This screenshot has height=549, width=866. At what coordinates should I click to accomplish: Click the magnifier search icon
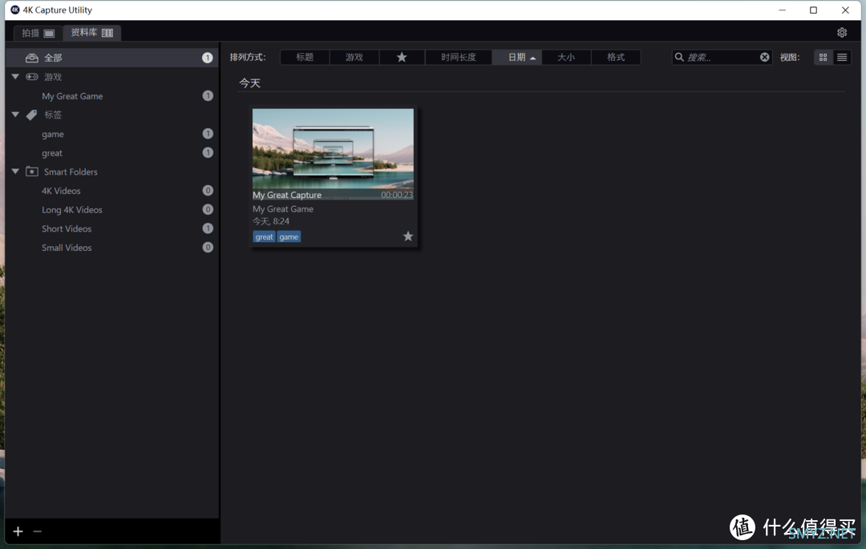coord(679,57)
